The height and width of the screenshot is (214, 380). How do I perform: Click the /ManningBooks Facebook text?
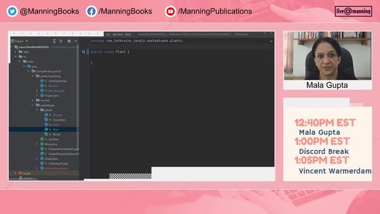(125, 11)
